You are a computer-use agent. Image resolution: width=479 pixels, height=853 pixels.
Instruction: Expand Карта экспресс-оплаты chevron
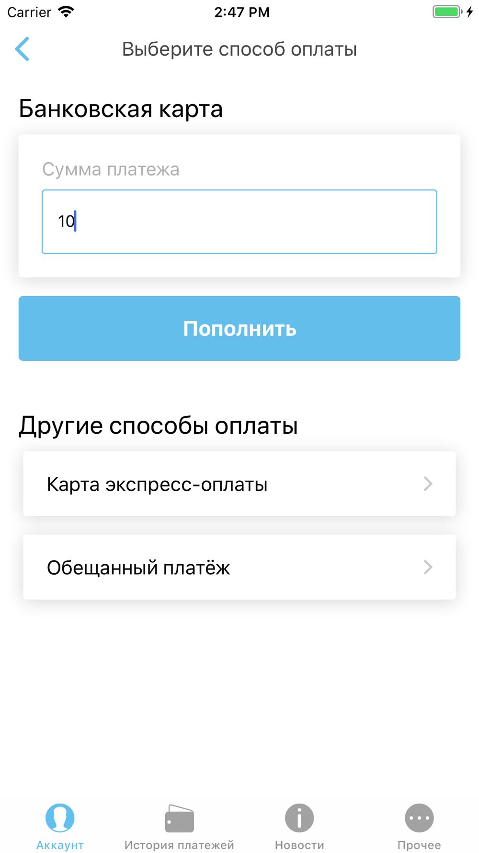[428, 484]
